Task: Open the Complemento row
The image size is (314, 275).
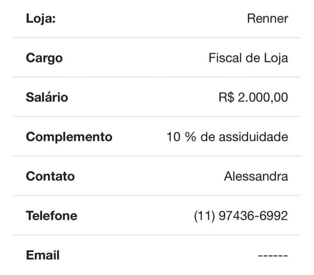Action: (x=157, y=136)
